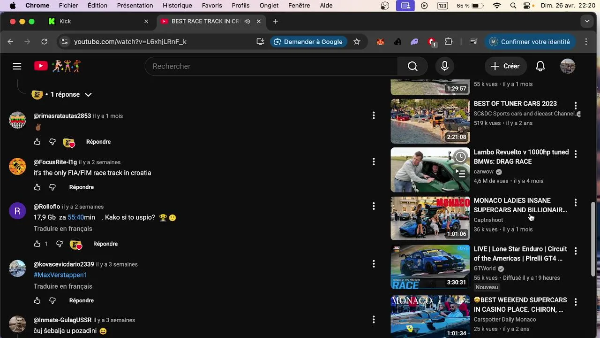
Task: Open the carwow channel name
Action: pos(483,172)
